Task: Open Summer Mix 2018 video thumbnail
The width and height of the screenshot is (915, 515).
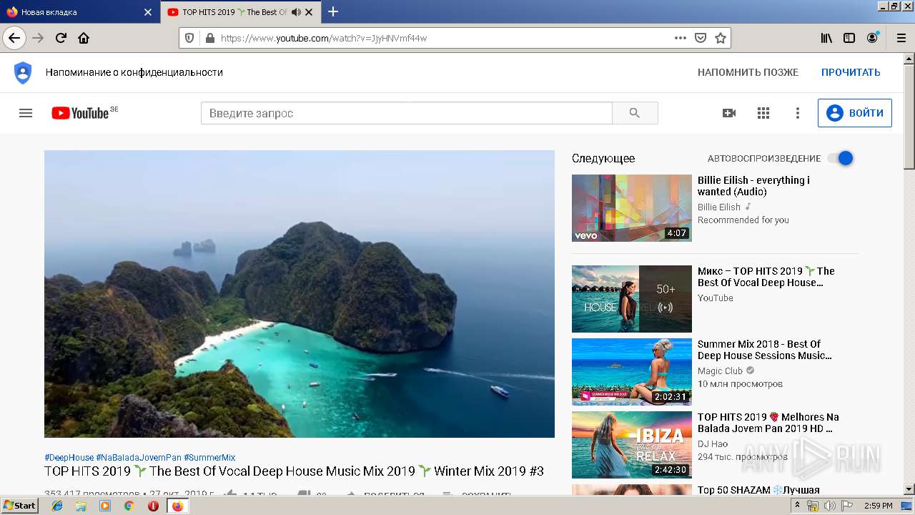Action: click(632, 372)
